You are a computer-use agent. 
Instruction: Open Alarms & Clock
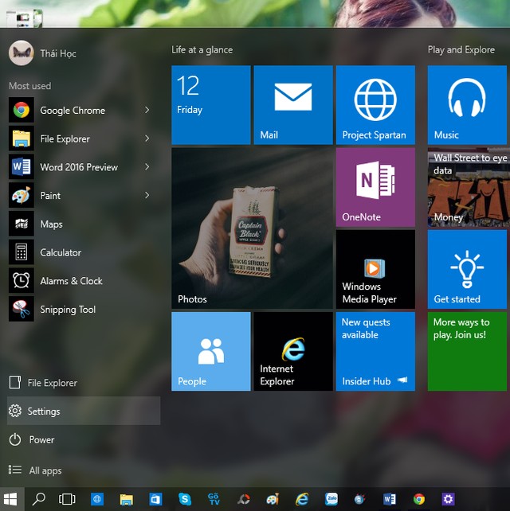(84, 281)
